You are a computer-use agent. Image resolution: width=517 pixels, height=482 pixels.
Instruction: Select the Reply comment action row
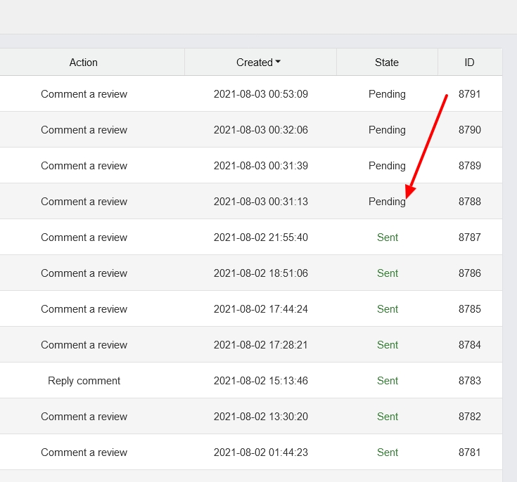click(84, 381)
